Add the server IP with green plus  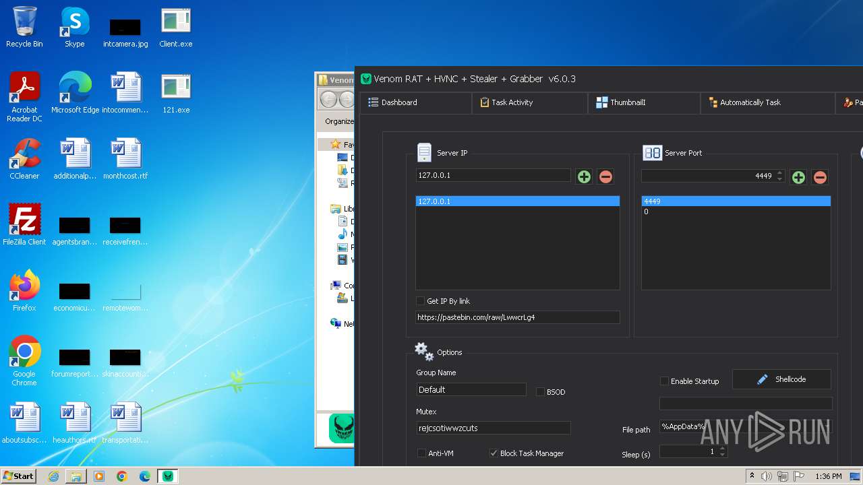[x=584, y=177]
